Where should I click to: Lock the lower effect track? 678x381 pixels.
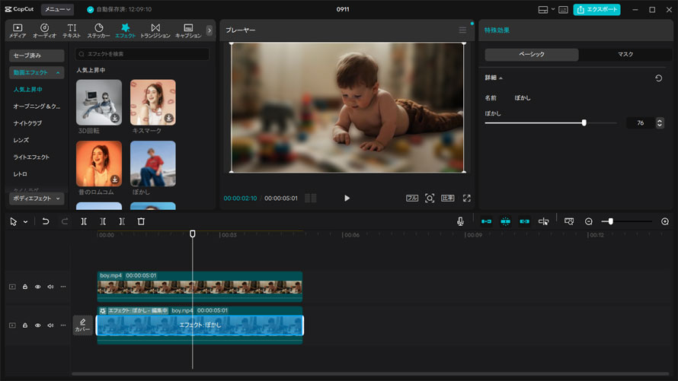(25, 325)
